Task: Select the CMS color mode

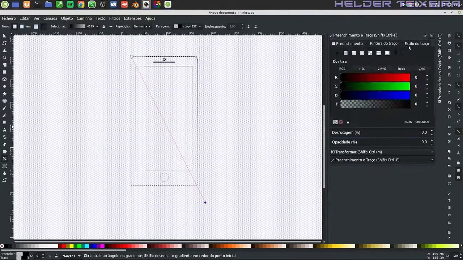Action: [421, 69]
